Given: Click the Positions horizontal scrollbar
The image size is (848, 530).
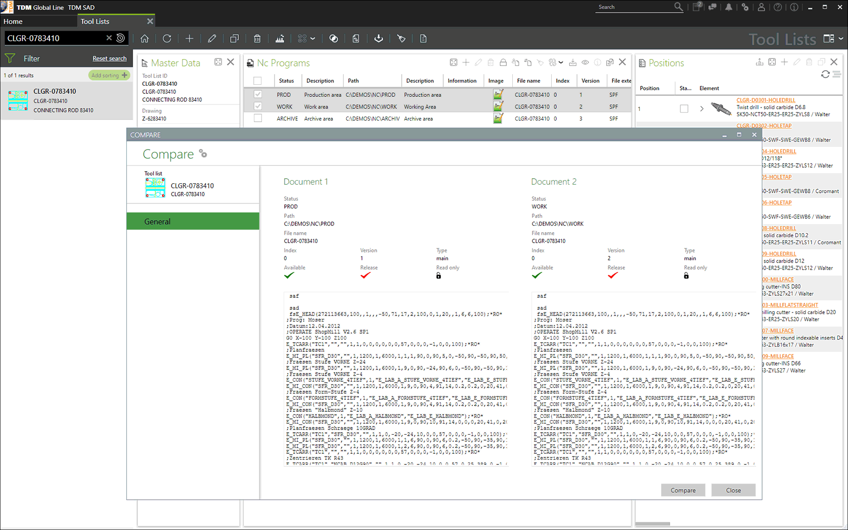Looking at the screenshot, I should (653, 523).
